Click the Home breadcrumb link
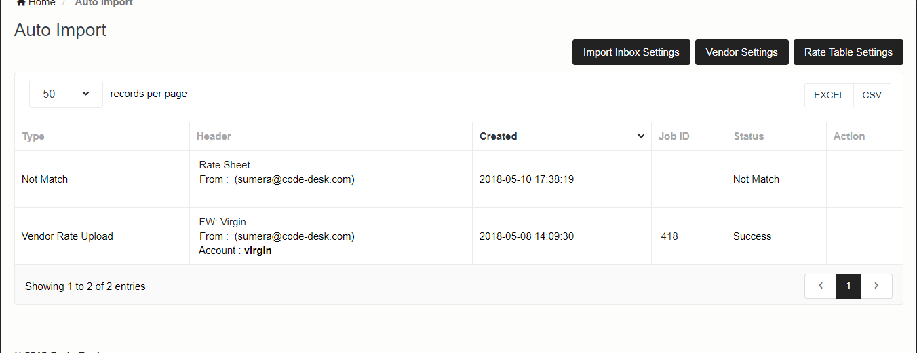The height and width of the screenshot is (353, 917). 41,3
